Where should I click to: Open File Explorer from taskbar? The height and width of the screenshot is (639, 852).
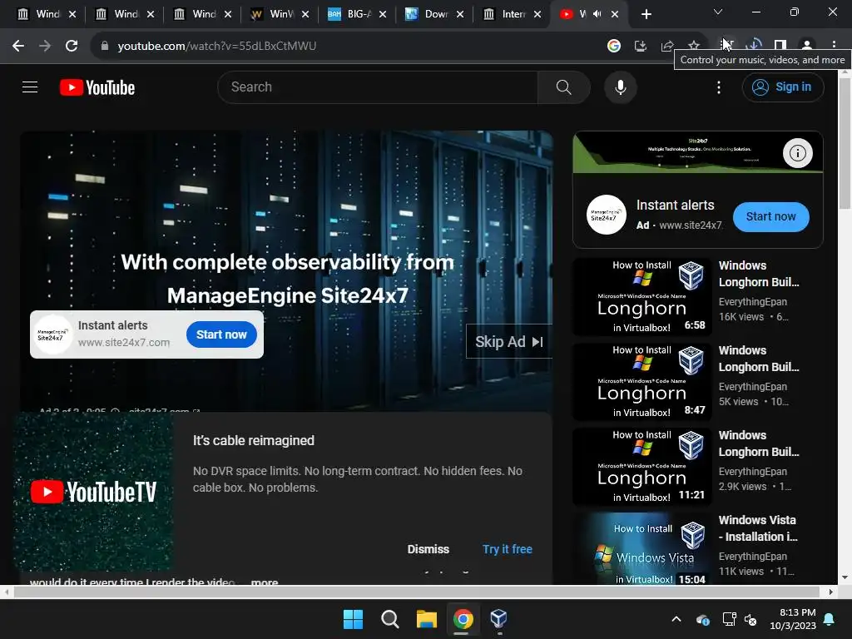[427, 619]
